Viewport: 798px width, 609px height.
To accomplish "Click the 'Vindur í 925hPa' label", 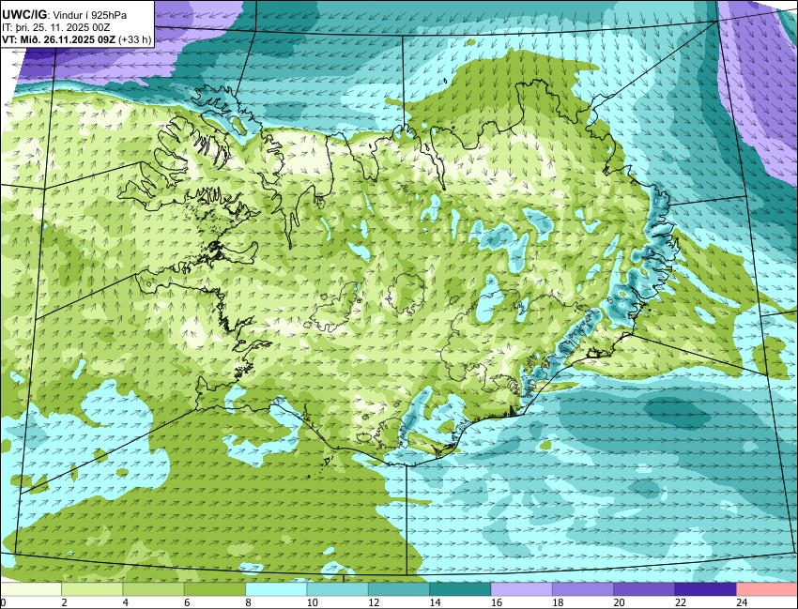I will (90, 15).
